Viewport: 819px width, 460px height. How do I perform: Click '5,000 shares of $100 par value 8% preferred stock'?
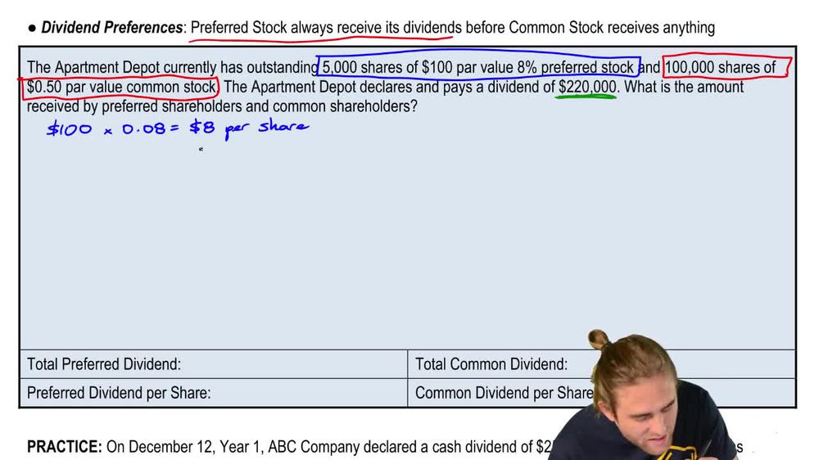tap(478, 67)
